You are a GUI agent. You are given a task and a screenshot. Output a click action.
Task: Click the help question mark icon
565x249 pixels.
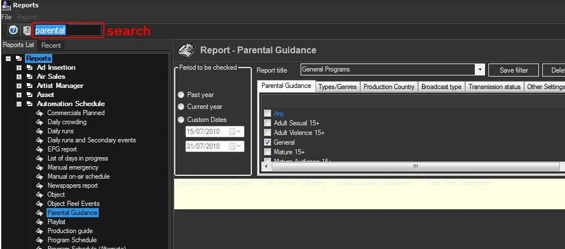point(13,30)
